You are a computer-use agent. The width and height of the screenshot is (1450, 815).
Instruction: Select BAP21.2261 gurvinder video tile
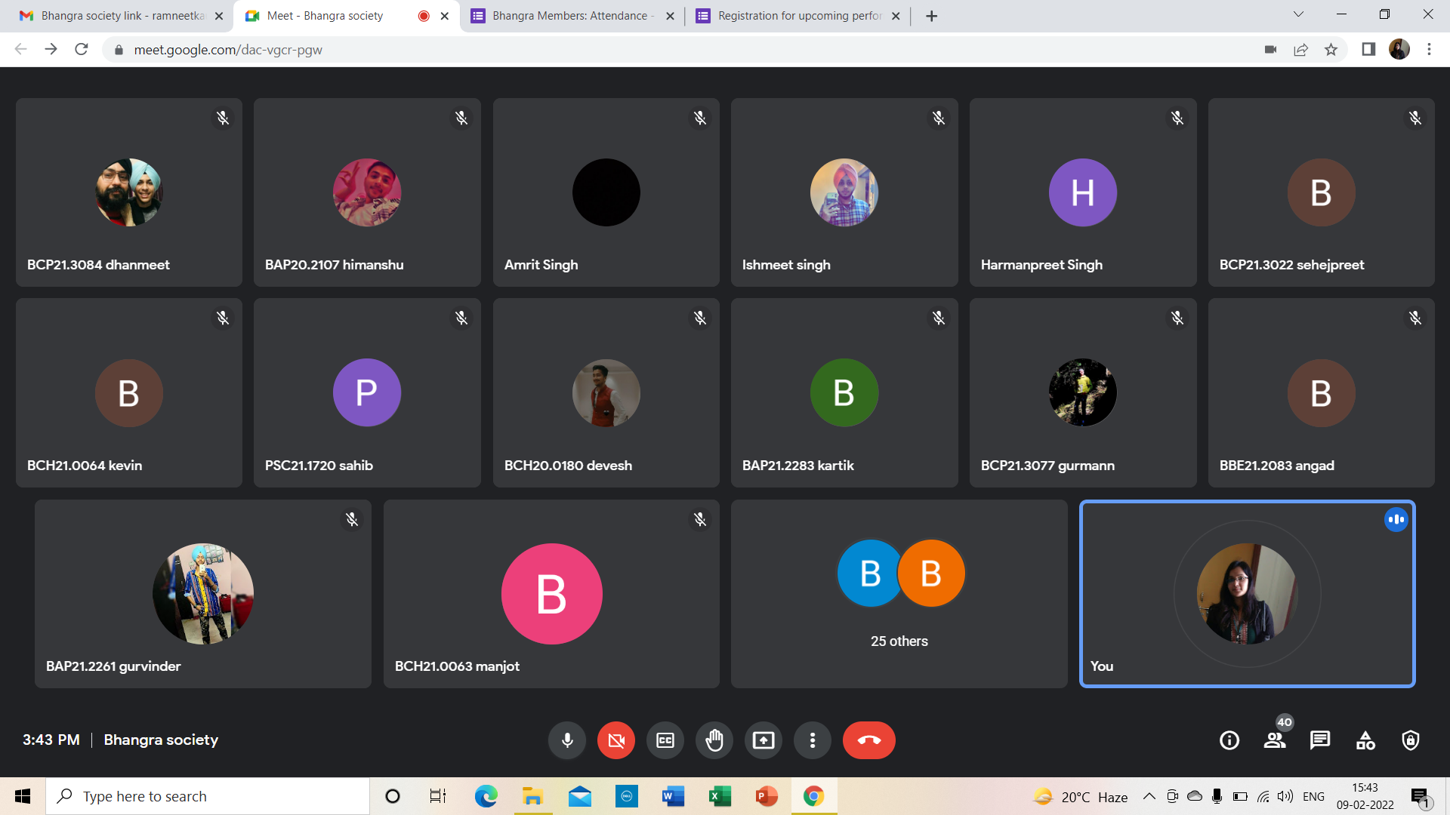coord(202,594)
